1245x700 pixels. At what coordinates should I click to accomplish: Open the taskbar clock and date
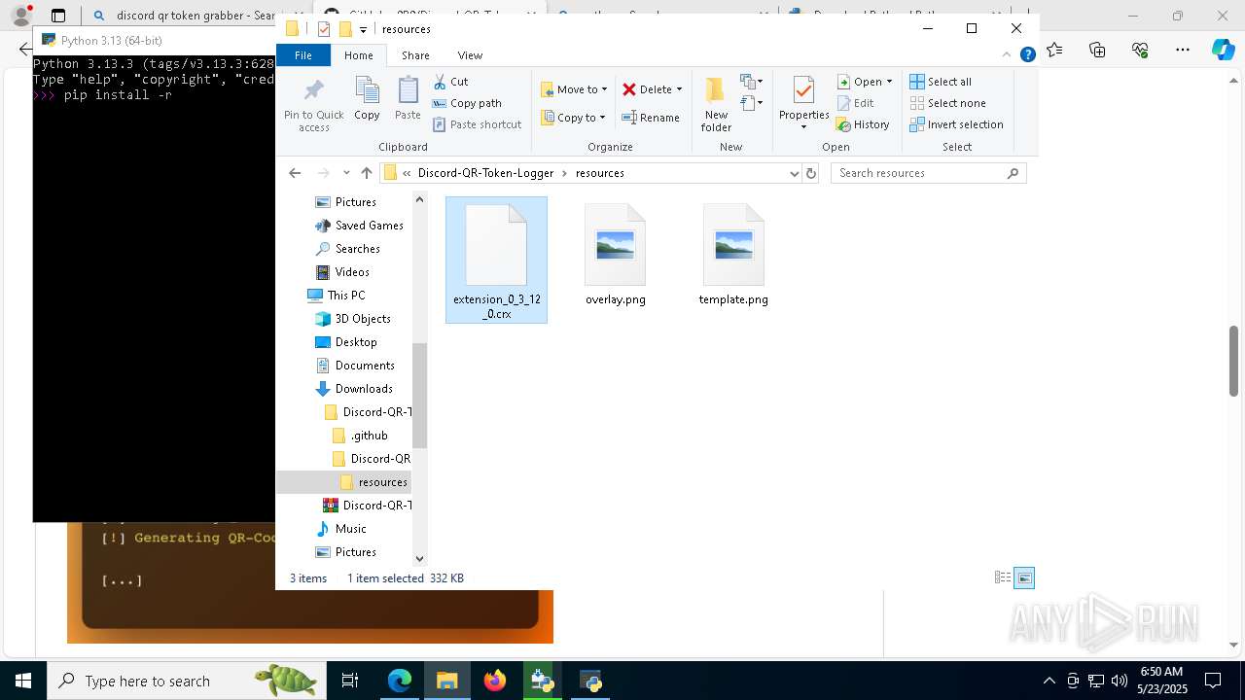click(x=1161, y=681)
